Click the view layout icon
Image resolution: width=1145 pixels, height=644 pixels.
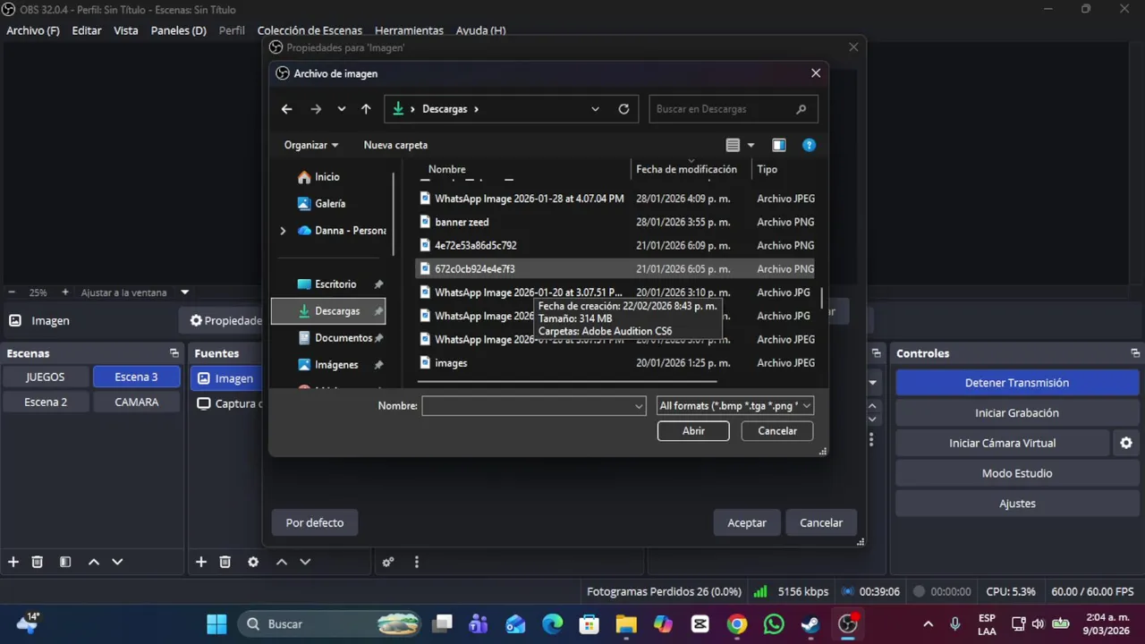pos(733,145)
